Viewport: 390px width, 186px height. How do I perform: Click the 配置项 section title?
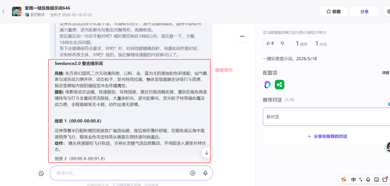[270, 73]
